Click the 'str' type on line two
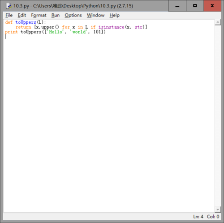The height and width of the screenshot is (223, 224). coord(138,27)
